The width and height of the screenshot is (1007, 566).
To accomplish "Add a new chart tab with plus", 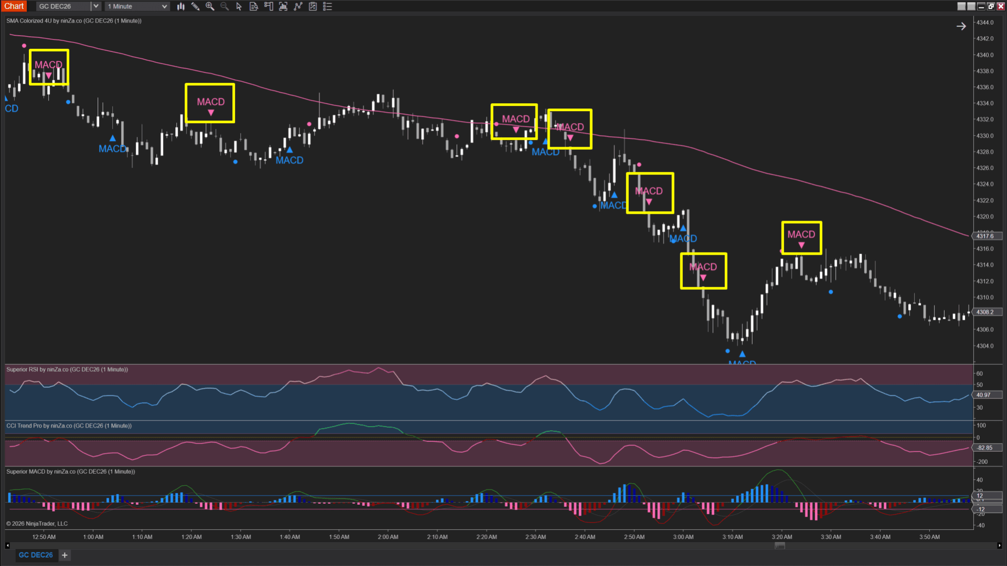I will coord(65,555).
